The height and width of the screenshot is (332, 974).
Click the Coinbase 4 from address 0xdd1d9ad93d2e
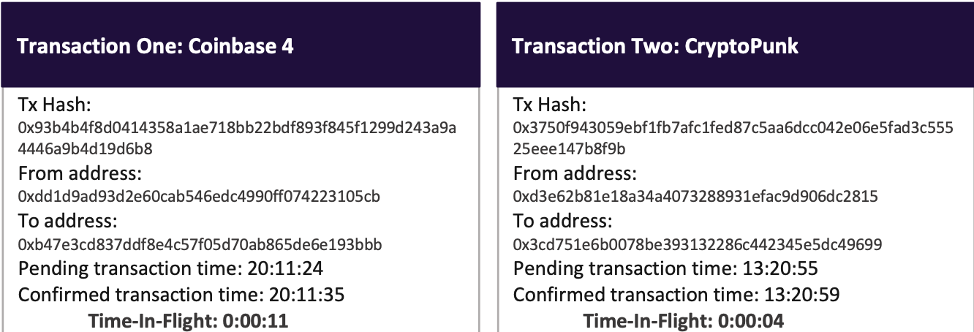pos(199,197)
